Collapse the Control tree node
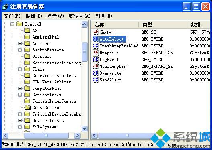212x150 pixels. point(12,24)
